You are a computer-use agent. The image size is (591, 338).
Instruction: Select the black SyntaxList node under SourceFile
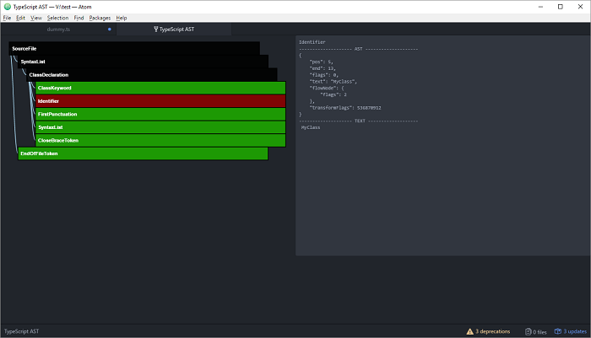point(144,62)
